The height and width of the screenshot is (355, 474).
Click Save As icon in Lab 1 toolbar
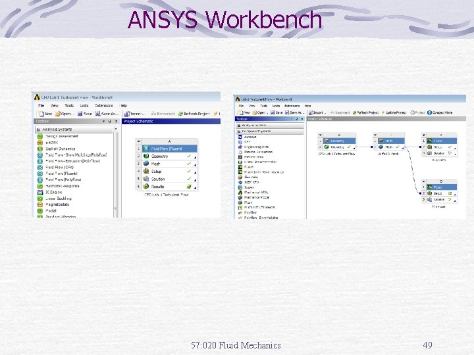pyautogui.click(x=97, y=114)
